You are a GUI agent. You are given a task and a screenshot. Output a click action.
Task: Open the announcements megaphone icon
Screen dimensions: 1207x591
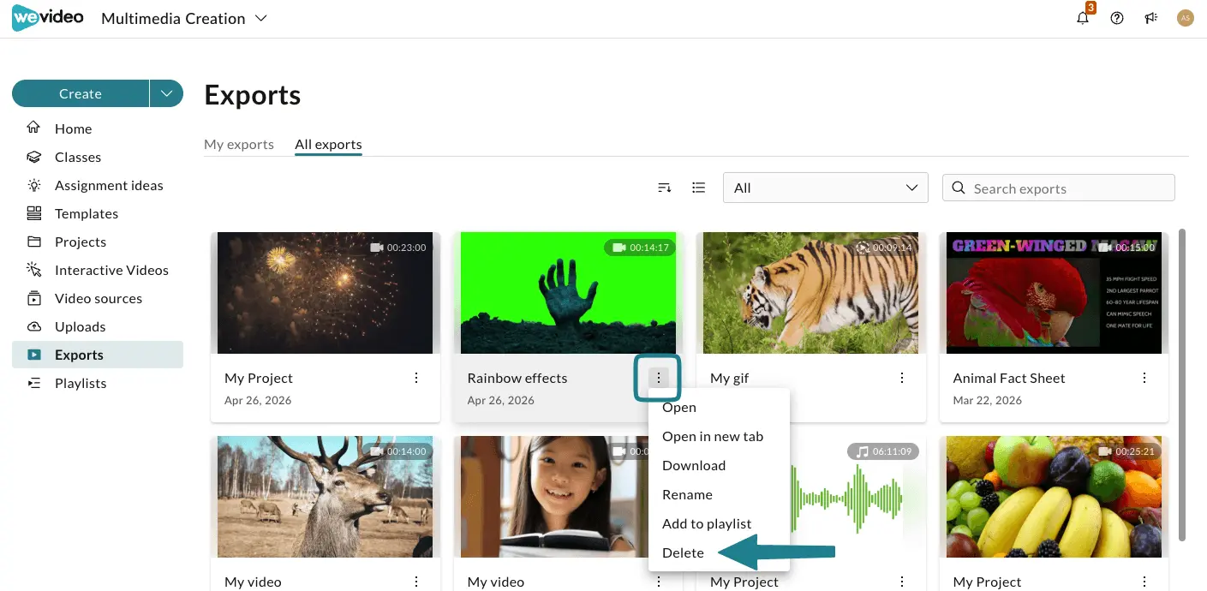(1151, 18)
